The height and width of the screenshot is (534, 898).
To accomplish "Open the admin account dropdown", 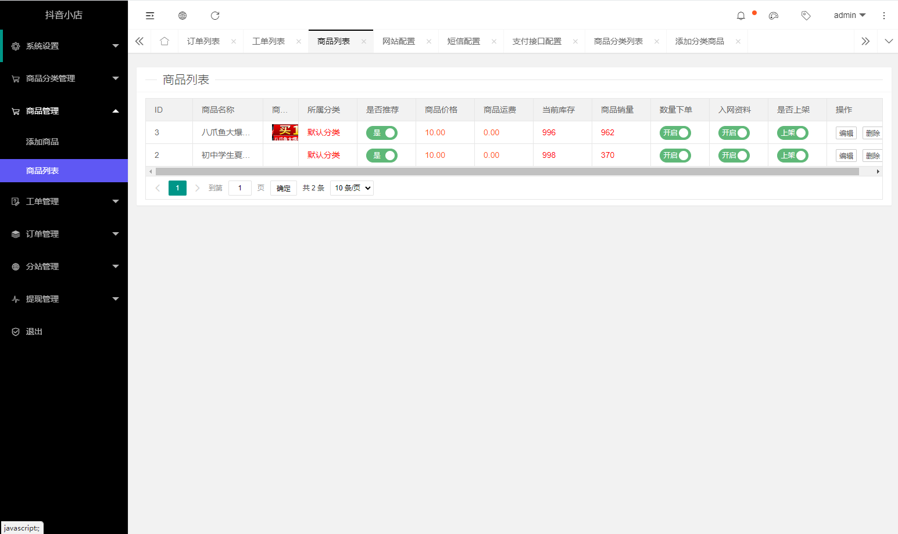I will (x=848, y=15).
